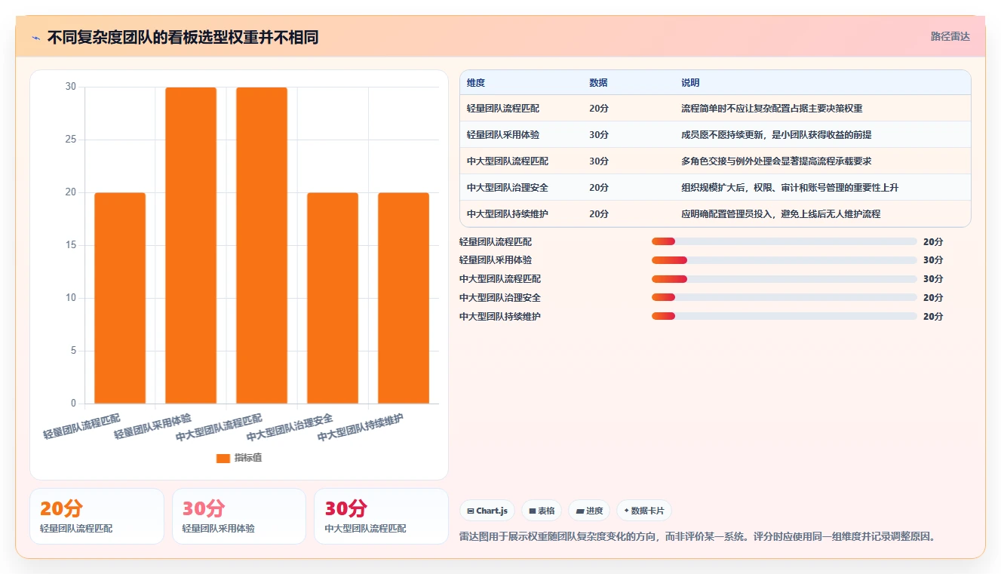Viewport: 1001px width, 574px height.
Task: Click description 应明确配置管理员投入，避免上线后无人维护流程
Action: tap(781, 214)
